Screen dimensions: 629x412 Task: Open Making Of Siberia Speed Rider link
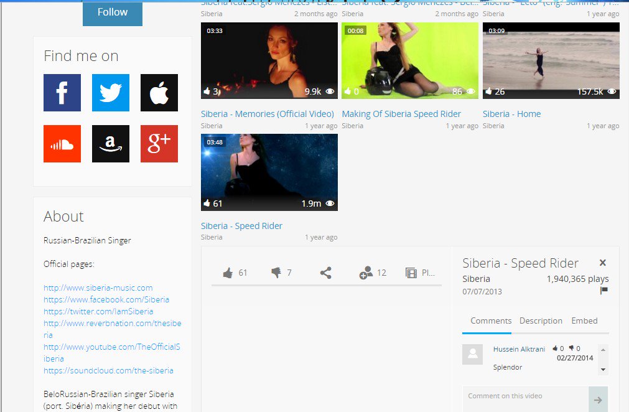point(401,114)
